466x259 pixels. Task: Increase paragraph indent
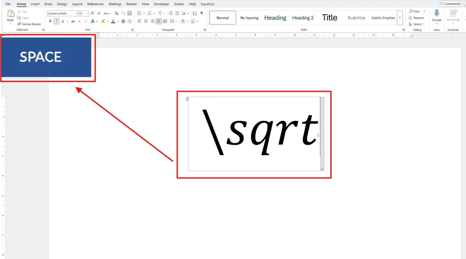pos(177,13)
